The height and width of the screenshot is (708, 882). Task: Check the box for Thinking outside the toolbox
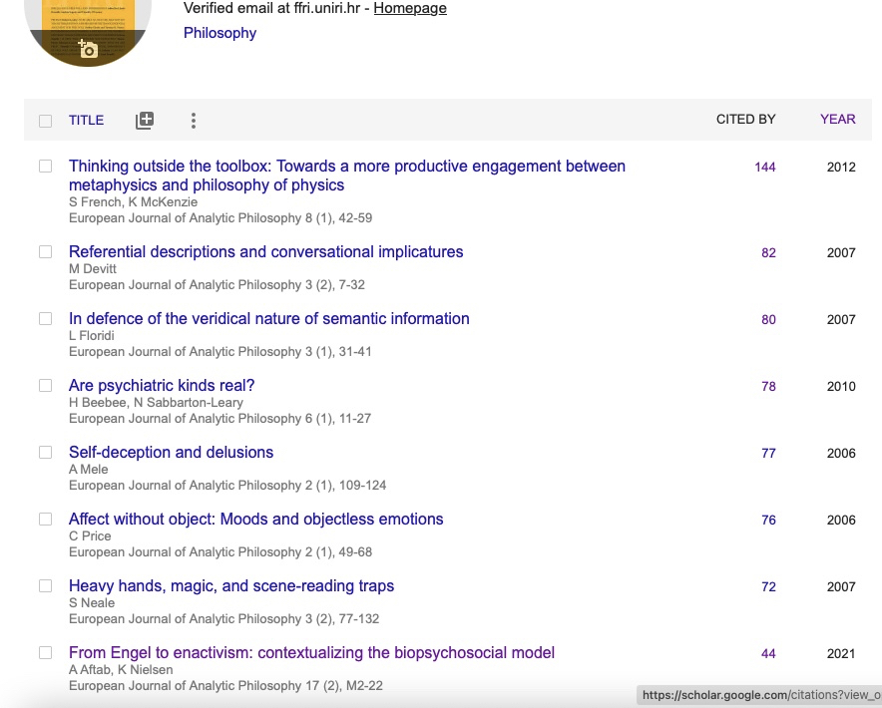pos(45,167)
